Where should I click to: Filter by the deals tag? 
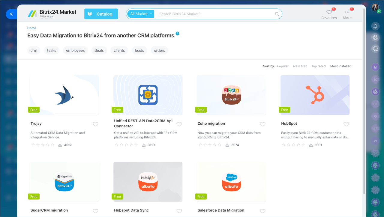[x=99, y=50]
